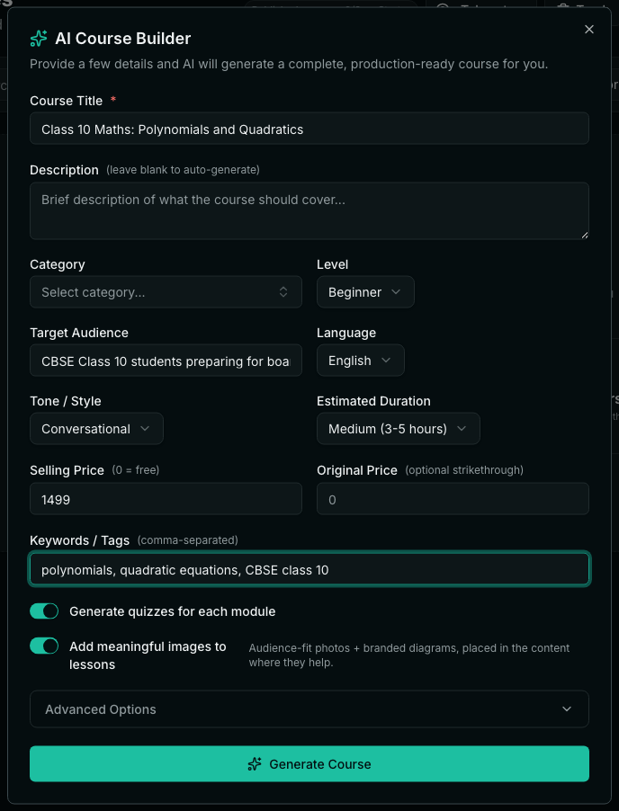Click the Description text area

click(309, 210)
